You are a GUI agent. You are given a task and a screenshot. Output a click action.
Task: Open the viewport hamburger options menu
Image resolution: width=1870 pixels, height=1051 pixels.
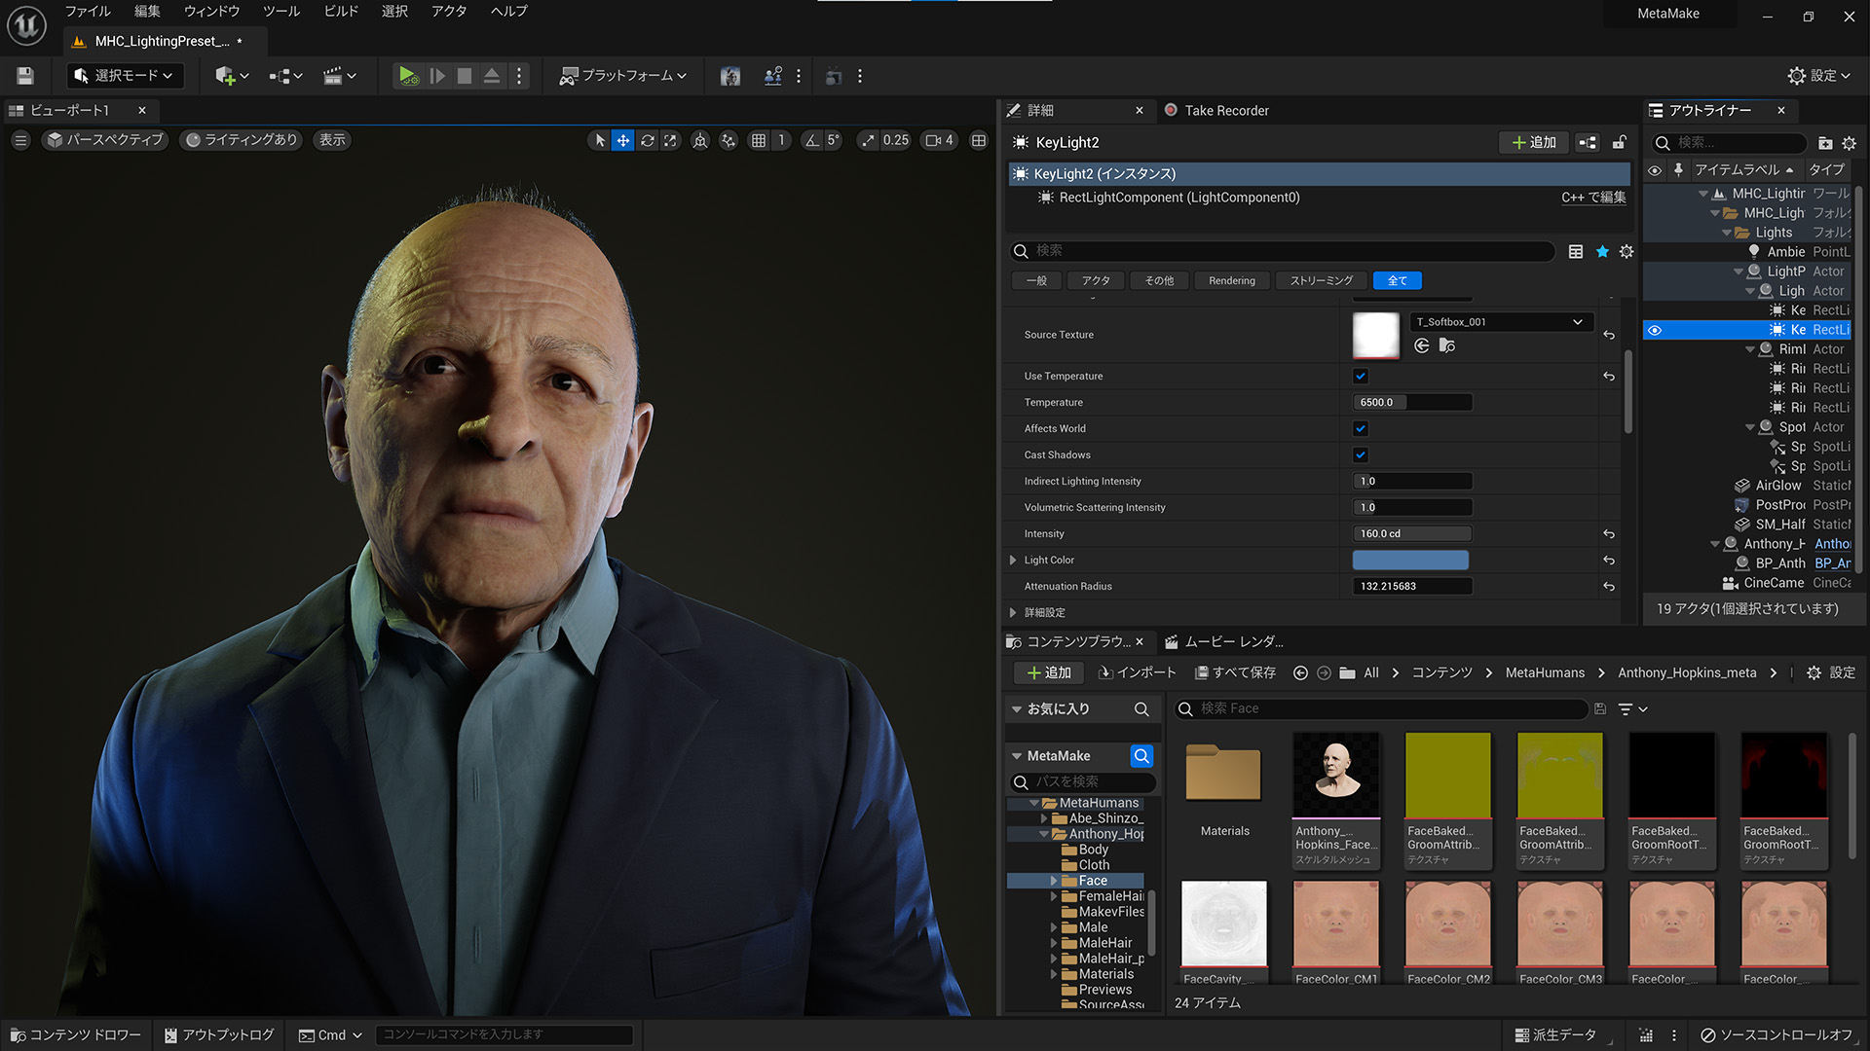[20, 140]
